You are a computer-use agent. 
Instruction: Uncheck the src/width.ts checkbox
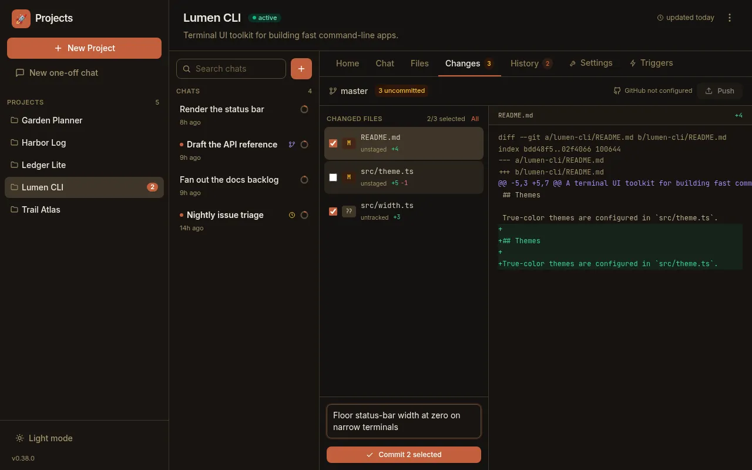333,211
